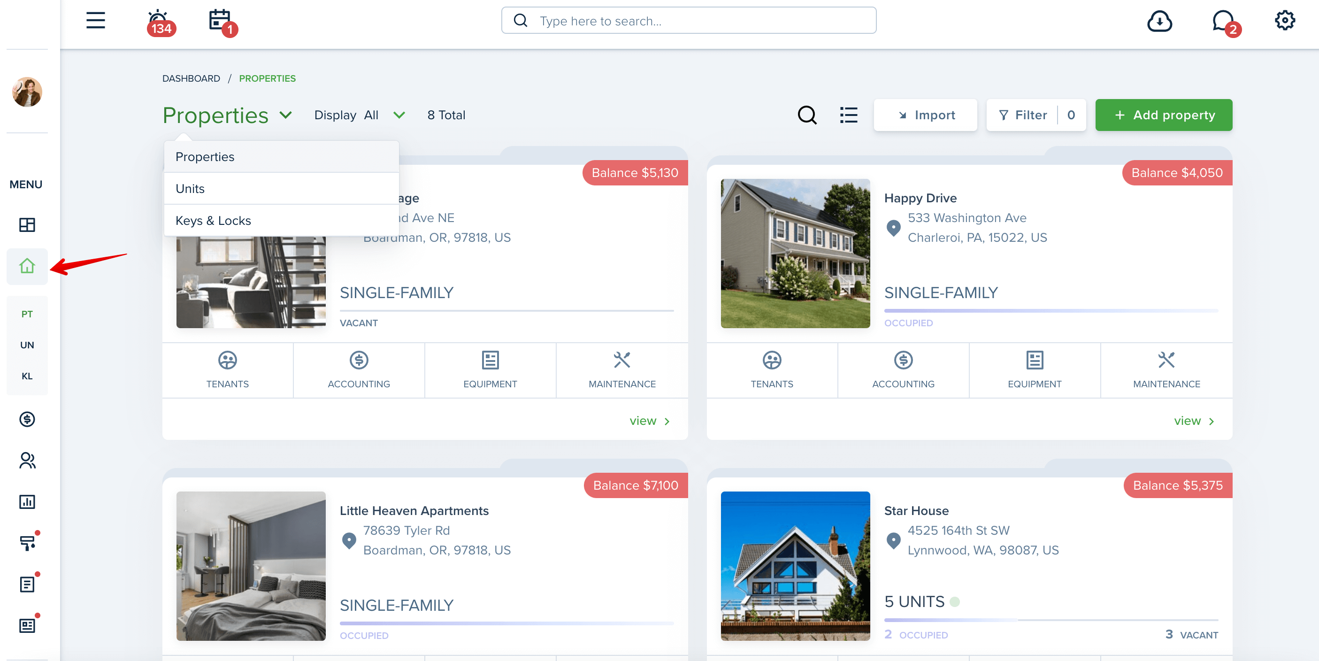Image resolution: width=1319 pixels, height=661 pixels.
Task: Select Keys & Locks in the dropdown menu
Action: coord(281,221)
